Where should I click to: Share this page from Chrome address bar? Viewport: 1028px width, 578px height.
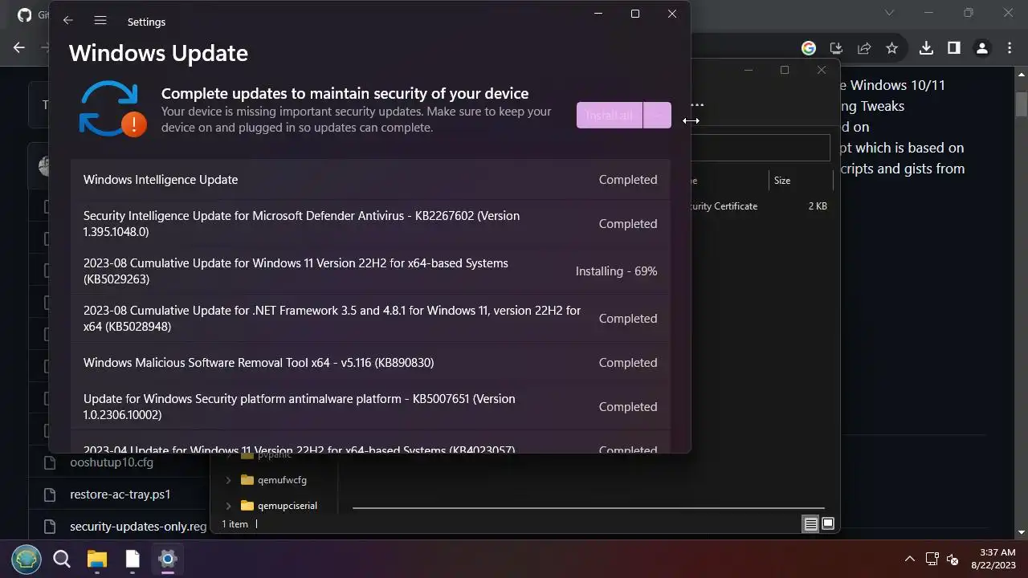point(864,48)
